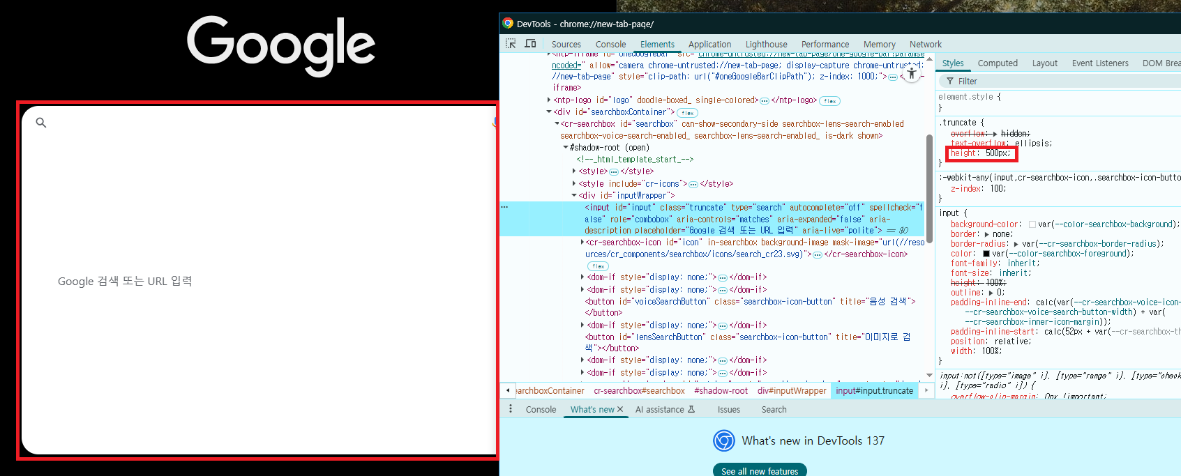Click the flex badge beside searchboxContainer div

[687, 113]
